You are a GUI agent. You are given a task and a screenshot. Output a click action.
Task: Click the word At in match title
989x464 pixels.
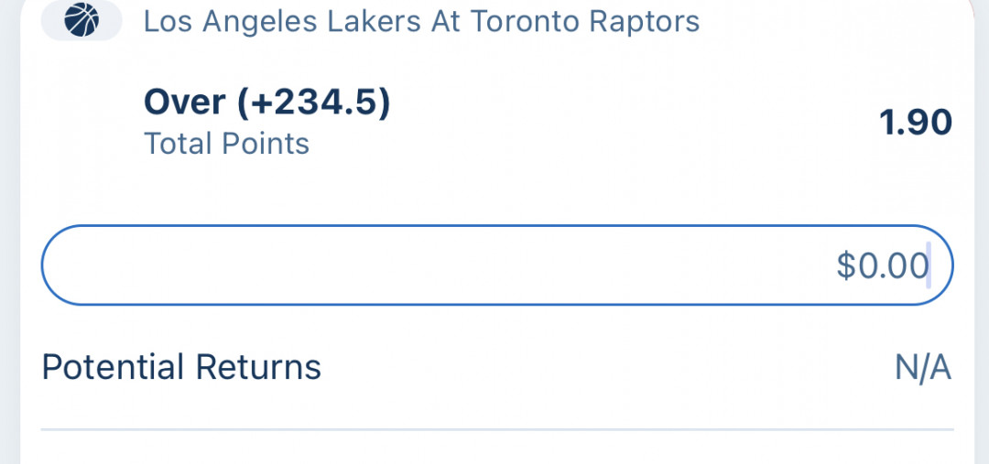[446, 22]
